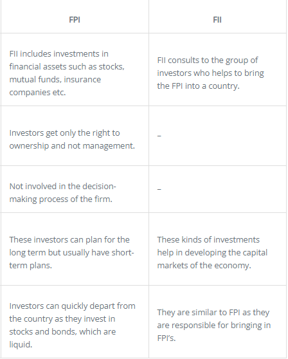Click the word 'liquid.' in the last row
The width and height of the screenshot is (288, 359).
point(21,345)
